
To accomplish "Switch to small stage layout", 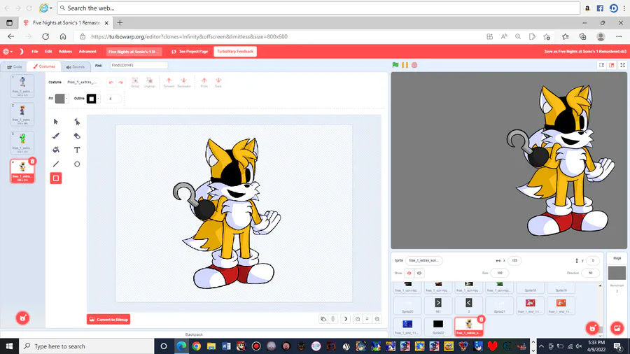I will (601, 65).
